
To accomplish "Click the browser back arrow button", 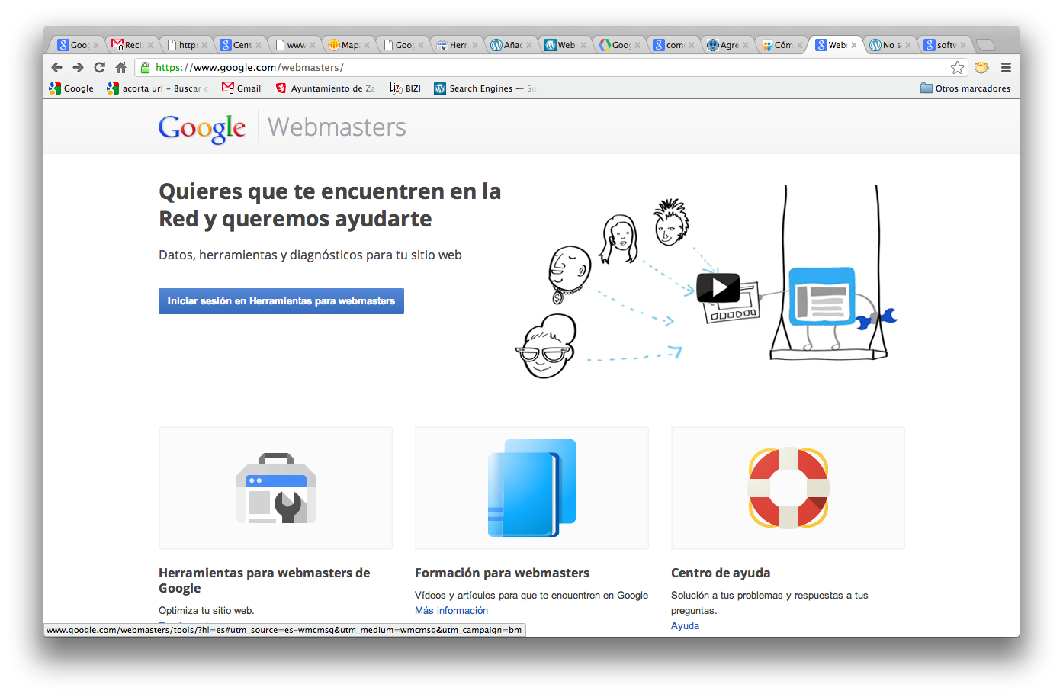I will pyautogui.click(x=57, y=67).
